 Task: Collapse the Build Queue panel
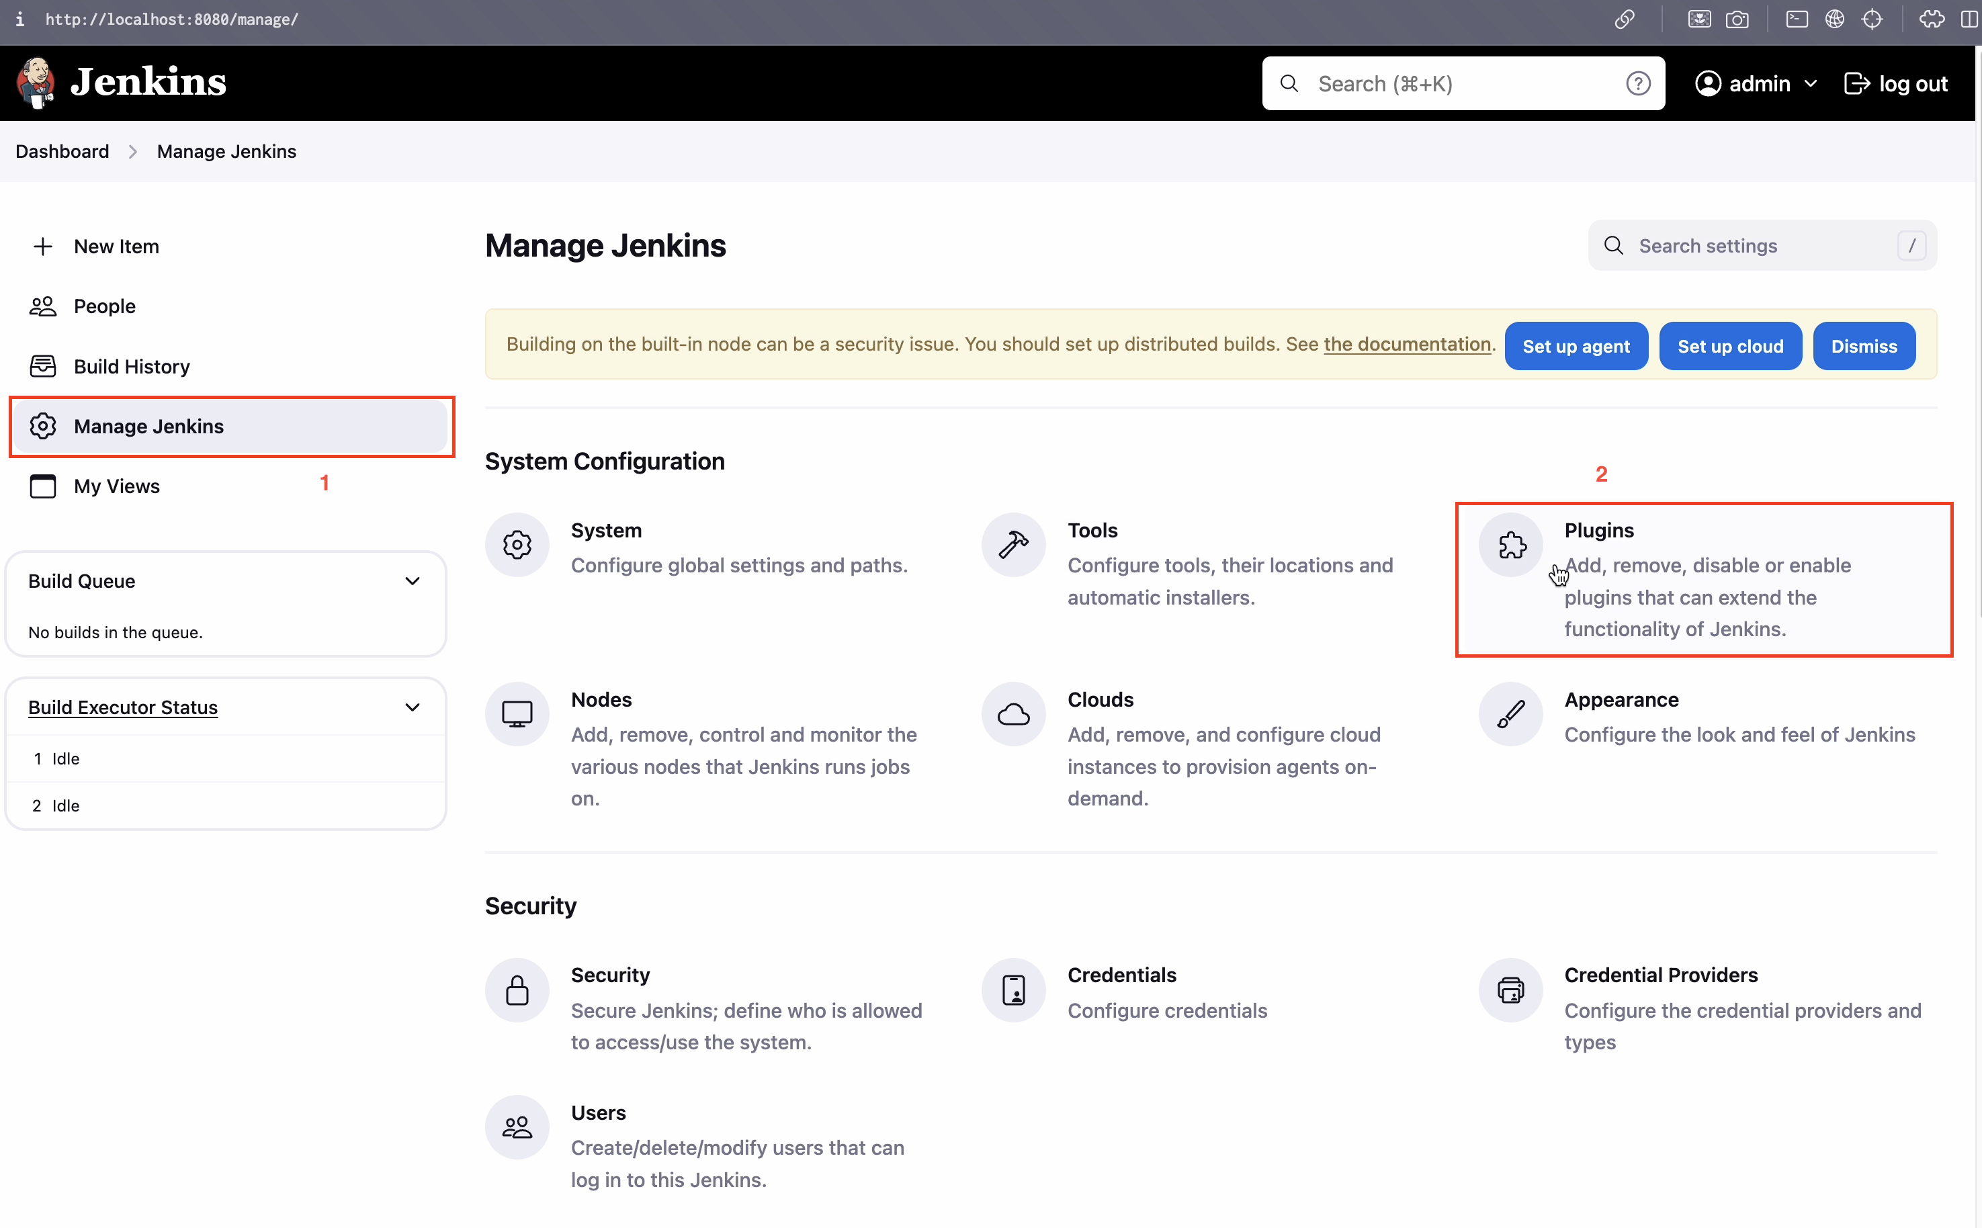pyautogui.click(x=413, y=580)
